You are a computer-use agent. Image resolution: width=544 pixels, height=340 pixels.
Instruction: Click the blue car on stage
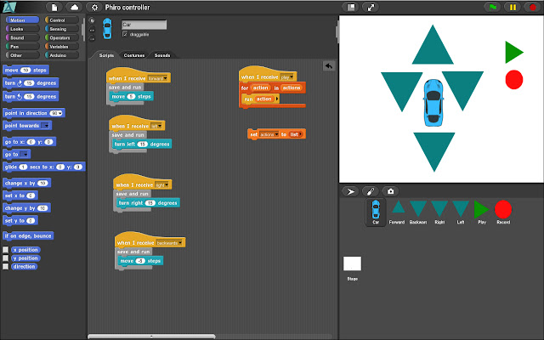433,102
